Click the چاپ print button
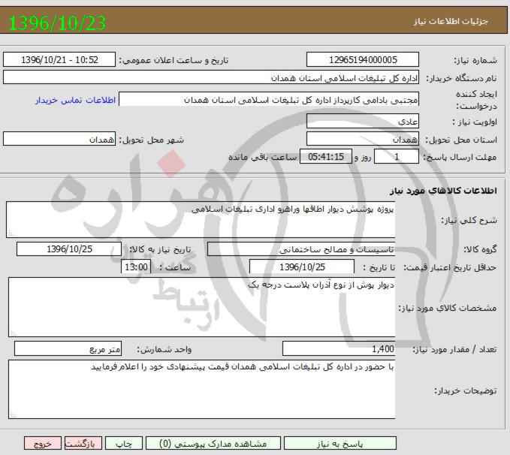 click(124, 443)
